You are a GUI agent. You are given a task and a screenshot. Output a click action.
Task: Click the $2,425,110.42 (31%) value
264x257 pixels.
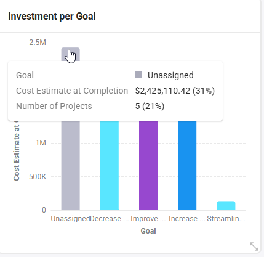click(175, 91)
